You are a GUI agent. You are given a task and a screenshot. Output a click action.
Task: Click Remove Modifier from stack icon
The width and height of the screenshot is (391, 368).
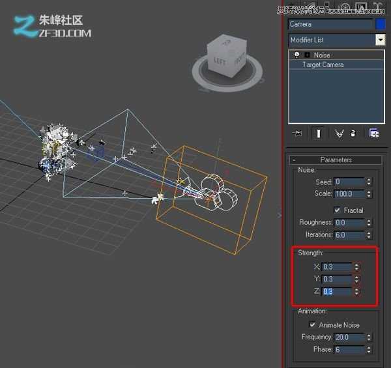(353, 134)
